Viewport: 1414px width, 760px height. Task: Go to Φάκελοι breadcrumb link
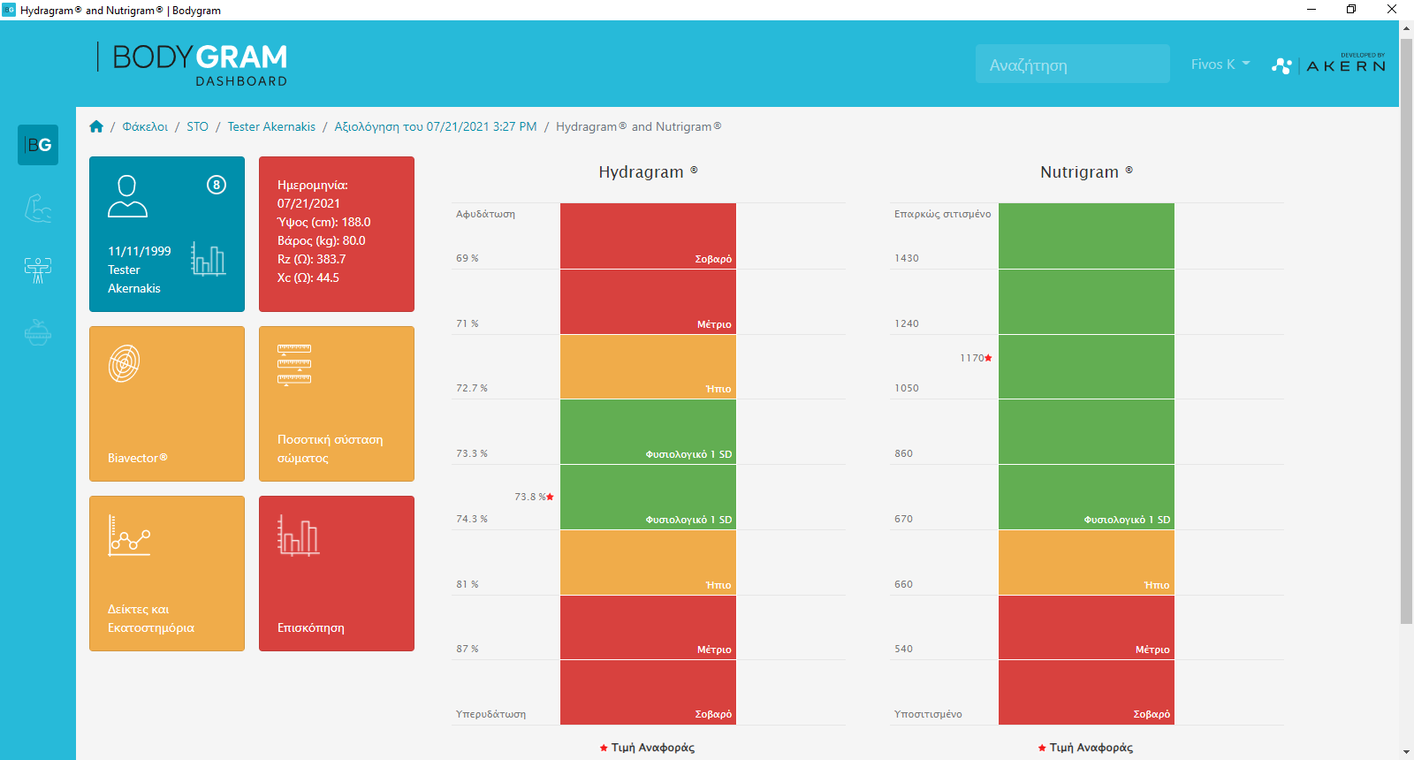pos(145,126)
